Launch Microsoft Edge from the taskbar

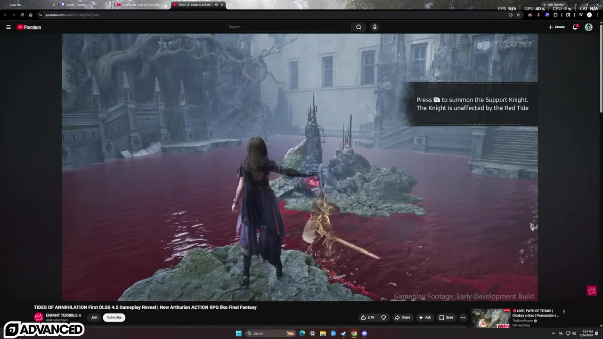click(x=302, y=333)
